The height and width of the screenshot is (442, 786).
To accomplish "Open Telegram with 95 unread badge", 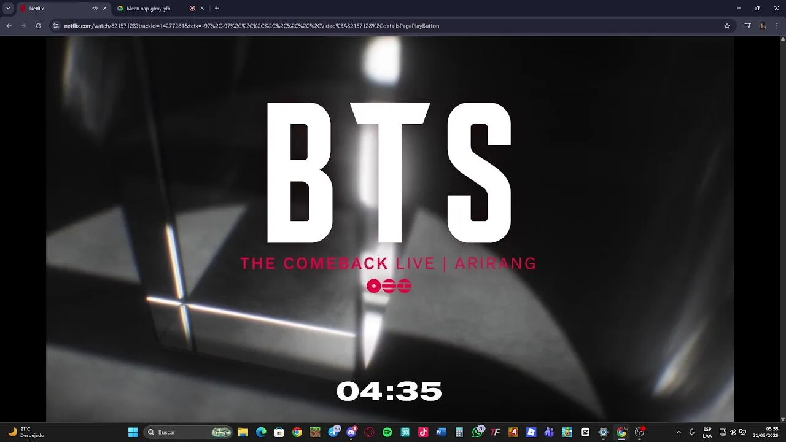I will point(333,432).
